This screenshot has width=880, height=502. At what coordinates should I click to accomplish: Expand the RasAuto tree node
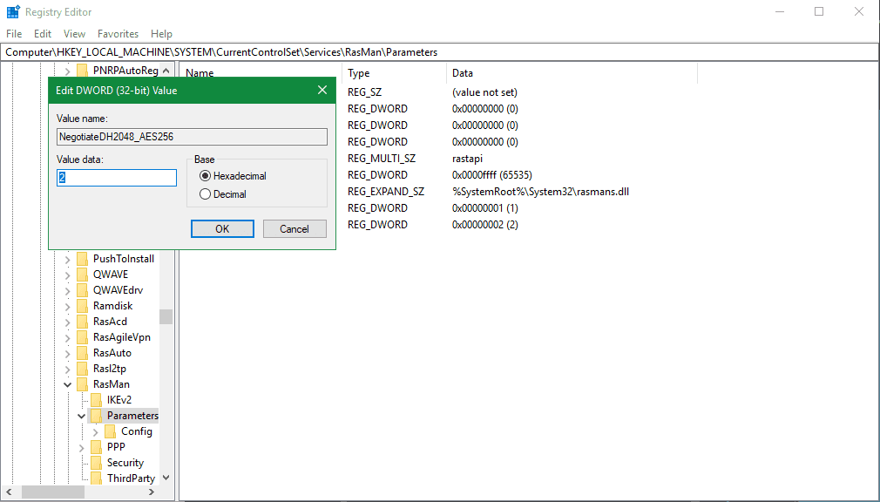68,353
